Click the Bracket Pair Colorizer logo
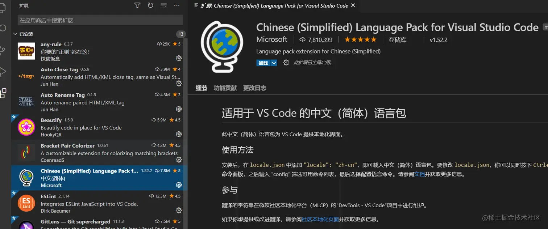This screenshot has width=548, height=229. tap(26, 152)
